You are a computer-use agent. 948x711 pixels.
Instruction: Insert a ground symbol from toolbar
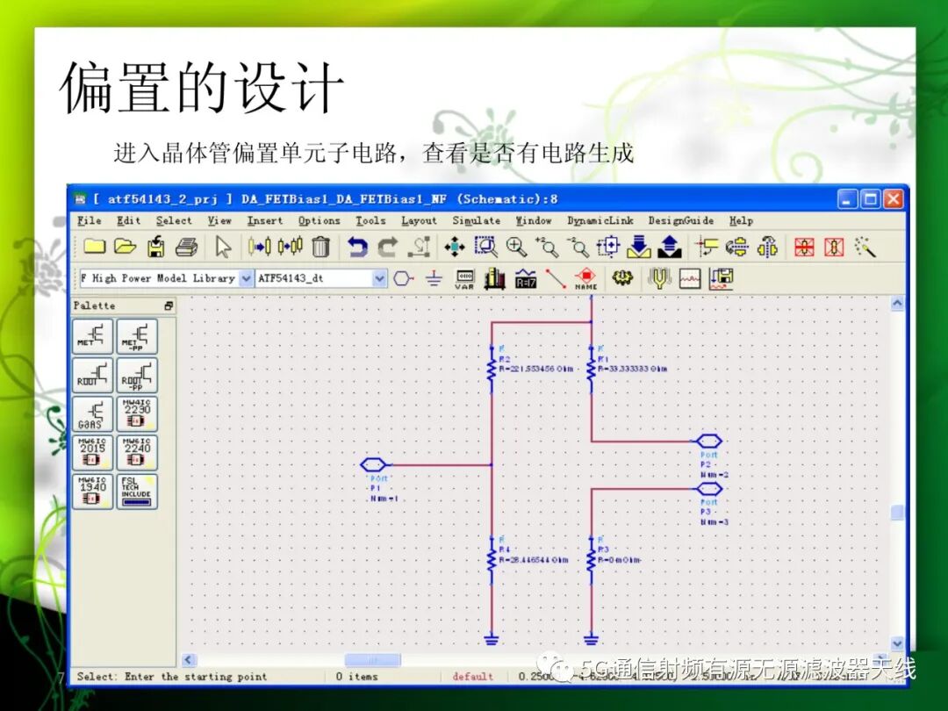coord(434,279)
